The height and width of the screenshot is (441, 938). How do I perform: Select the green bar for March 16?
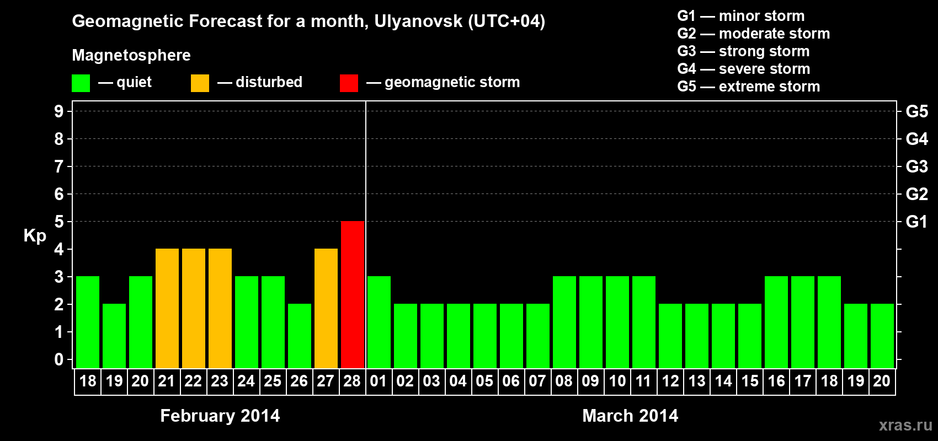point(776,322)
